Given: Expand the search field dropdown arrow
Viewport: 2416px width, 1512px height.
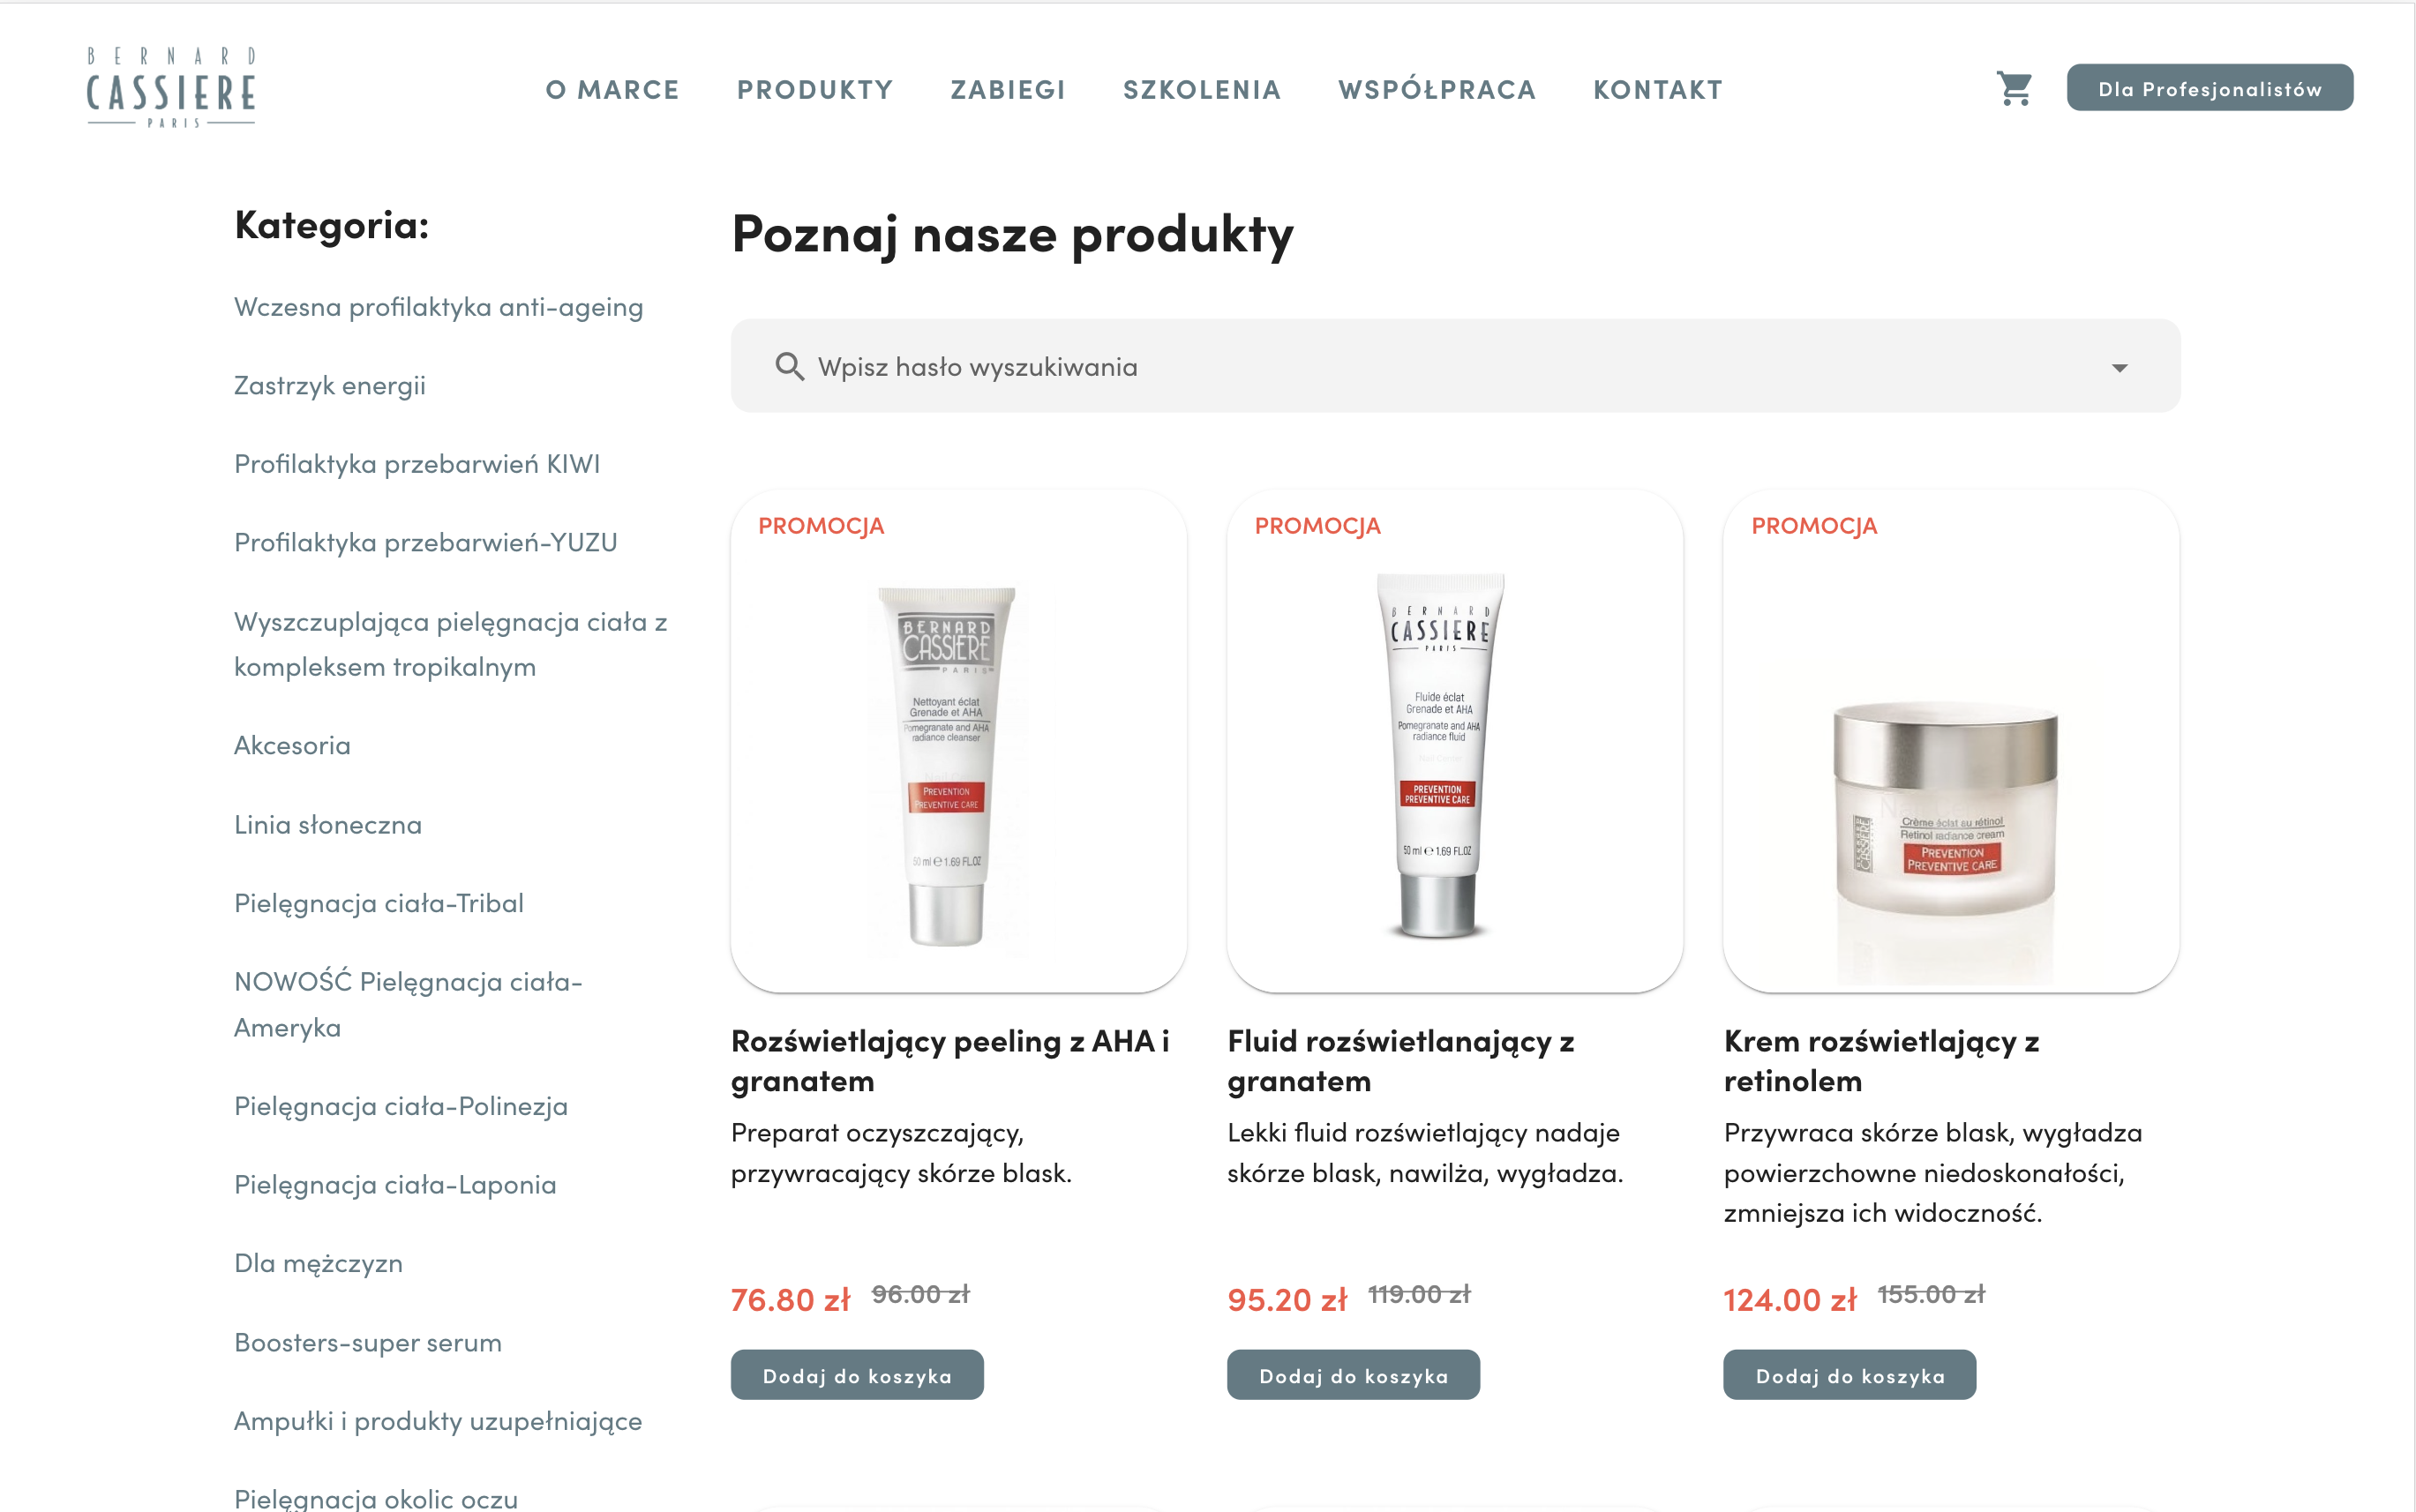Looking at the screenshot, I should coord(2119,368).
